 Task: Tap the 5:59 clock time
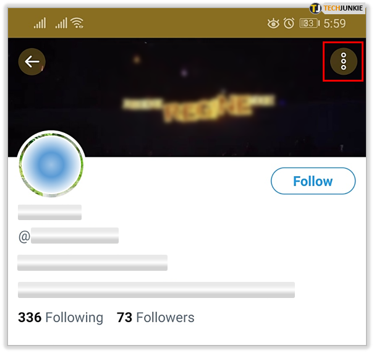(x=334, y=23)
